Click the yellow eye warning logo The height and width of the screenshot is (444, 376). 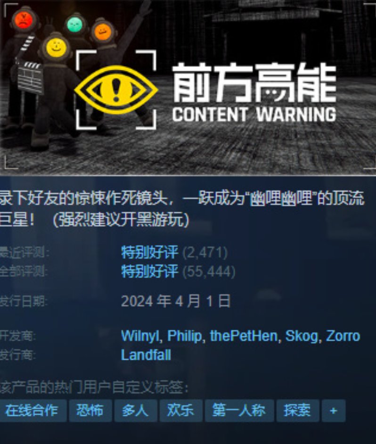point(116,90)
